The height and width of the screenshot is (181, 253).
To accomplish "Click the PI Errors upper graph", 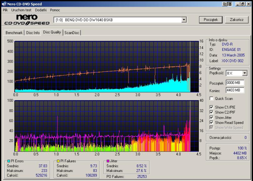I will pyautogui.click(x=106, y=67).
